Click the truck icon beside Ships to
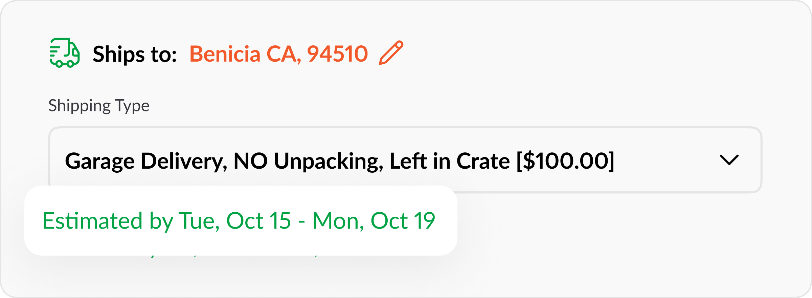The image size is (812, 298). pyautogui.click(x=65, y=53)
